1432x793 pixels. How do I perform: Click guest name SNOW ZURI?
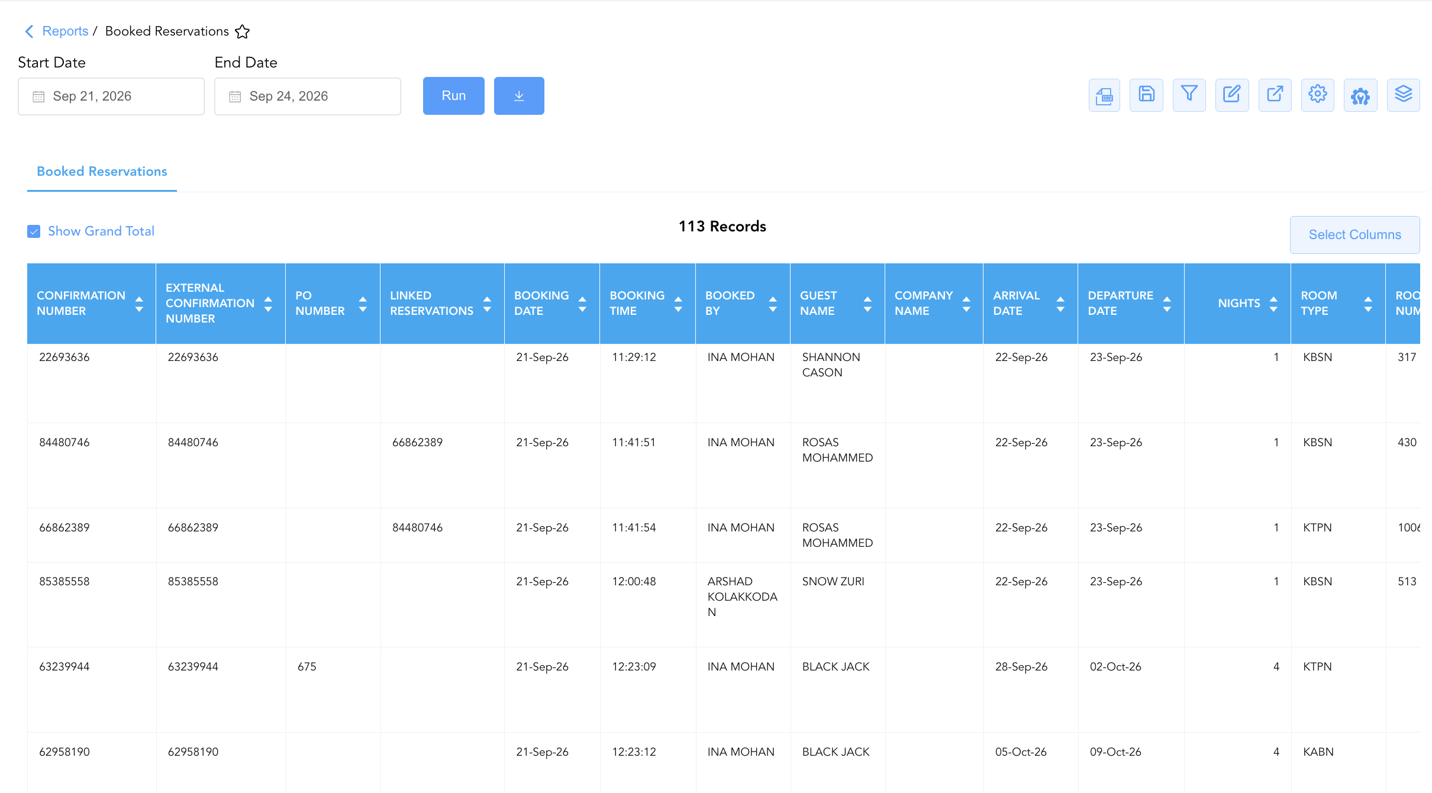833,582
